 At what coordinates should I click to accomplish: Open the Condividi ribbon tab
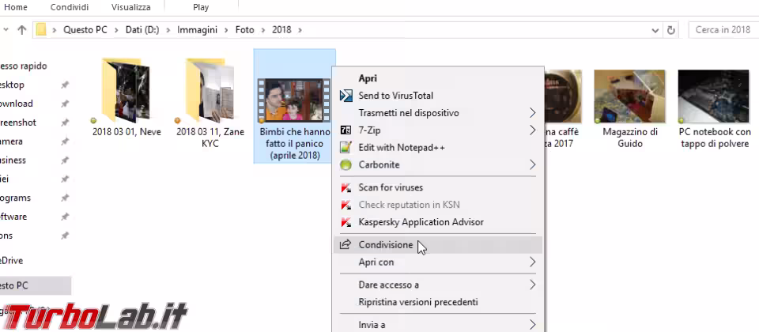click(70, 7)
